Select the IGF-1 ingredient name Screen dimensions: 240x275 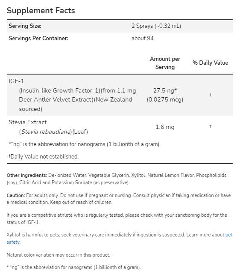point(16,81)
